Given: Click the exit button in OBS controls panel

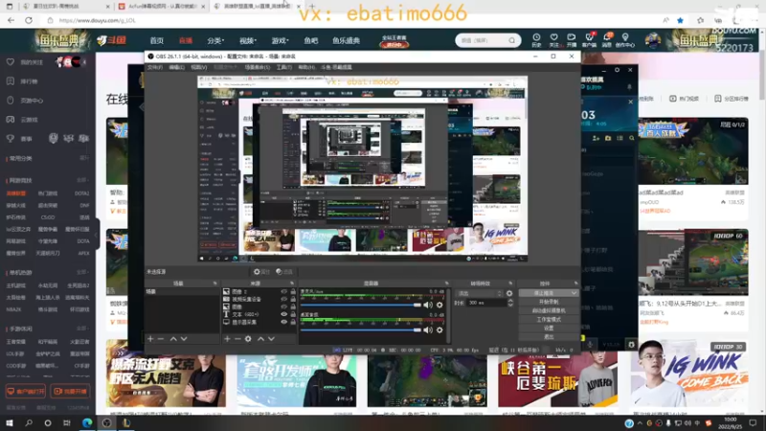Looking at the screenshot, I should 549,337.
